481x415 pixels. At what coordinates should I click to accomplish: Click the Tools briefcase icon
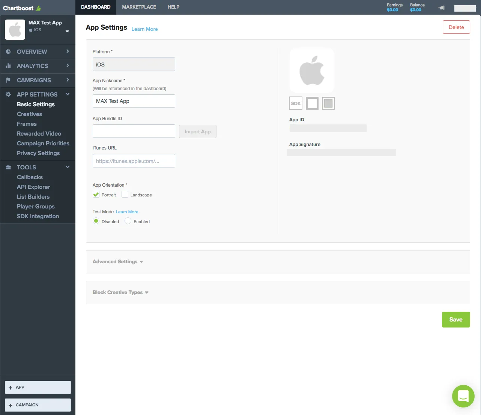8,167
